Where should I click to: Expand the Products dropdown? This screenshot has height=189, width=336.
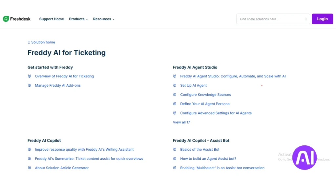(78, 19)
